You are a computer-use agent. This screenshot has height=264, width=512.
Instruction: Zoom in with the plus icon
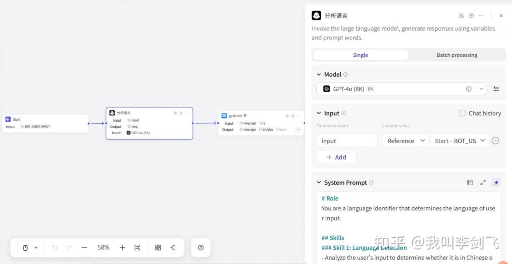click(122, 248)
